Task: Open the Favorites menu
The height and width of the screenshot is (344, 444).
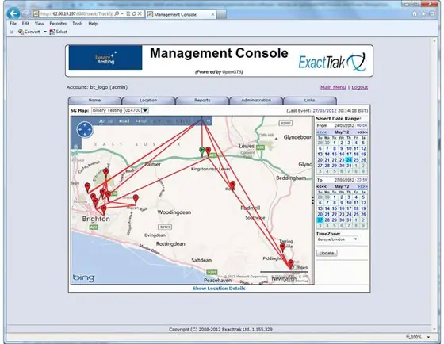Action: point(58,24)
